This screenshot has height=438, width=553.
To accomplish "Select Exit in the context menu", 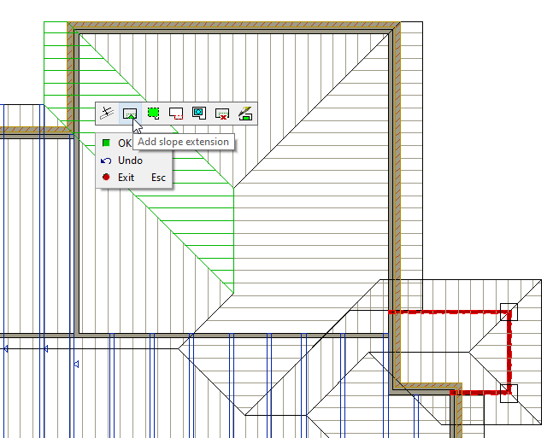I will (126, 178).
